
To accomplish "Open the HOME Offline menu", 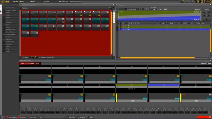I will 19,2.
